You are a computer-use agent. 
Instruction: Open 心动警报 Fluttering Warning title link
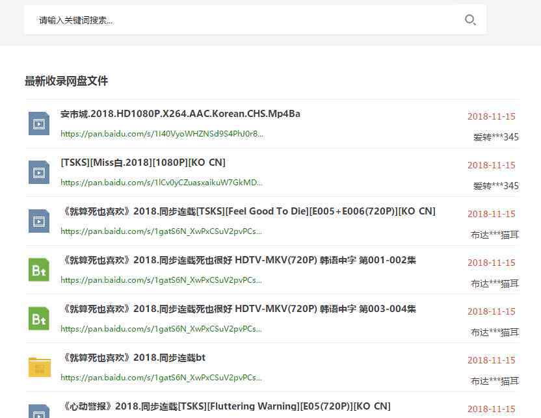(225, 406)
